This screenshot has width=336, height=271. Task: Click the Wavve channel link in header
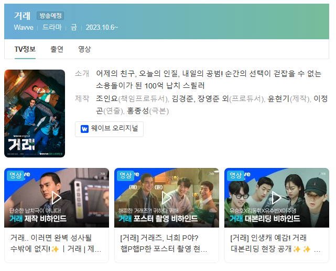(24, 27)
